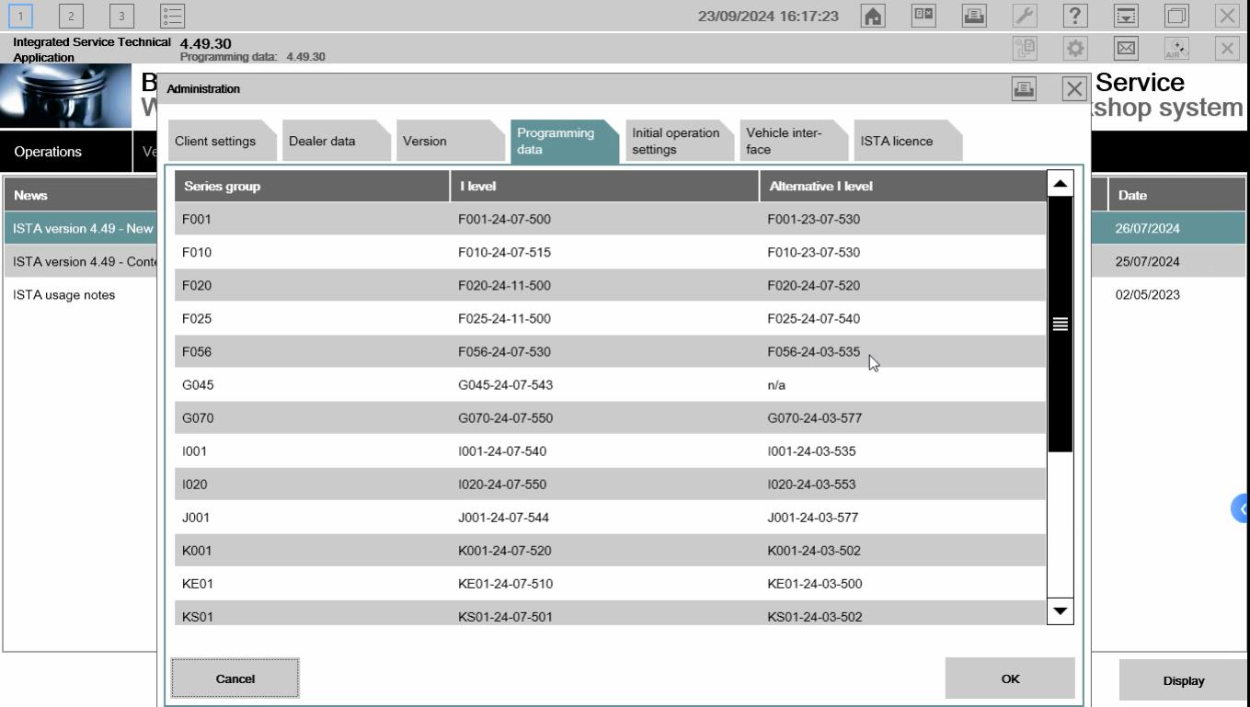This screenshot has height=707, width=1250.
Task: Select cell F056-24-07-530
Action: pos(604,351)
